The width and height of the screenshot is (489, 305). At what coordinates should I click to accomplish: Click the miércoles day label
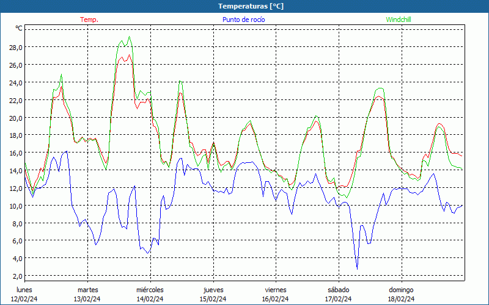(x=150, y=290)
